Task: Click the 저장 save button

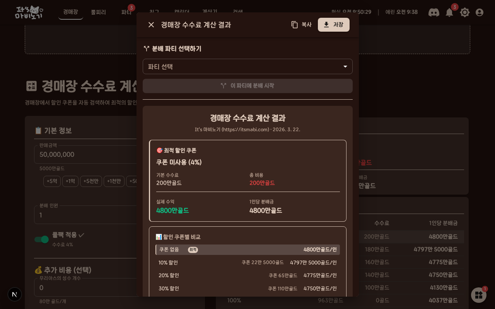Action: [334, 25]
